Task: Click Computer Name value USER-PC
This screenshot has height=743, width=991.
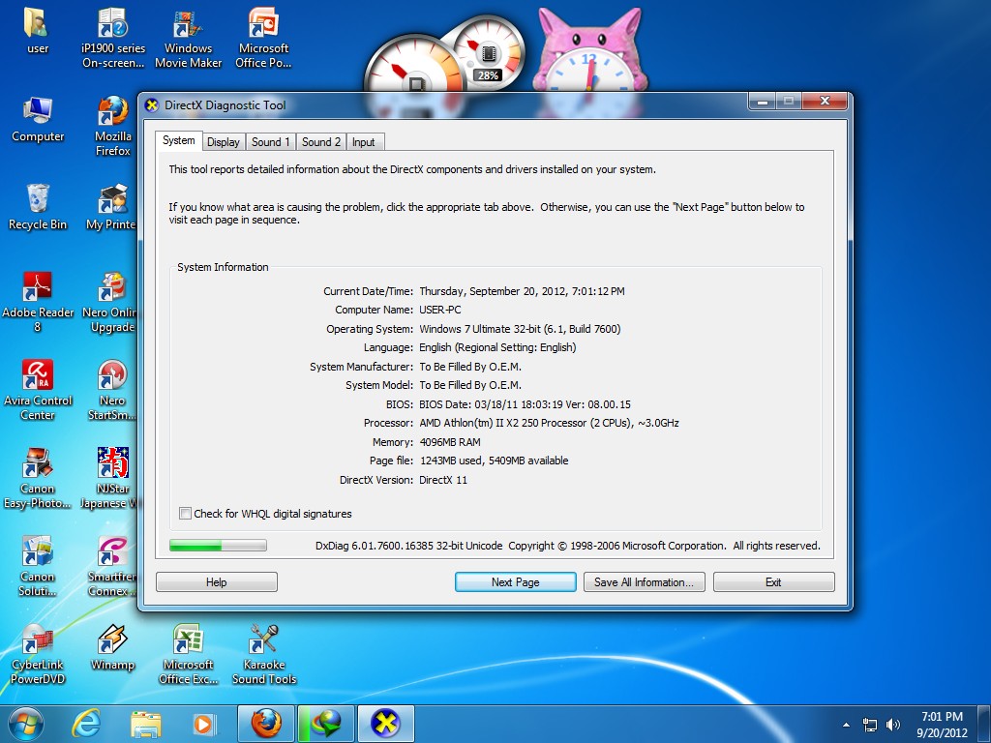Action: (440, 310)
